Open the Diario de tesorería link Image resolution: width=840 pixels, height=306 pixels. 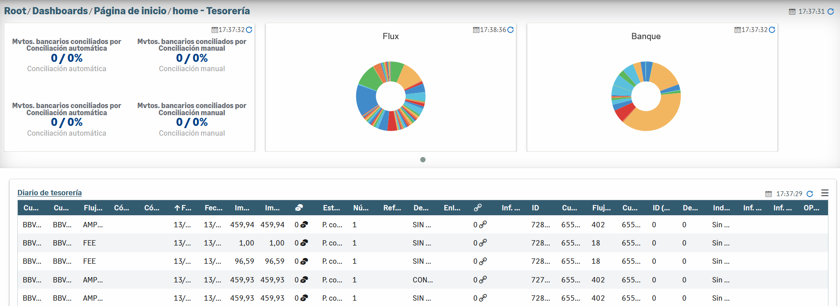coord(49,193)
